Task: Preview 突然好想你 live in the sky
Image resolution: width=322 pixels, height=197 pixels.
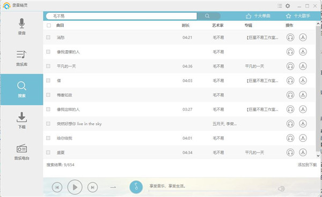Action: tap(290, 124)
